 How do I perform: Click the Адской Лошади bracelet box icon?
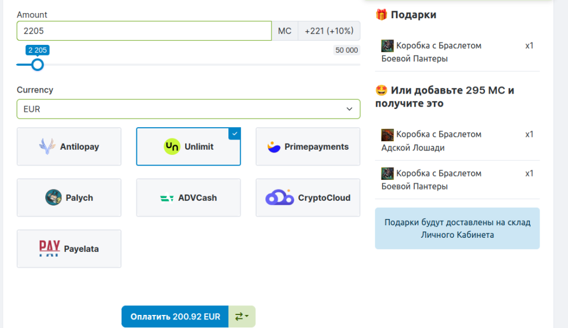(387, 134)
